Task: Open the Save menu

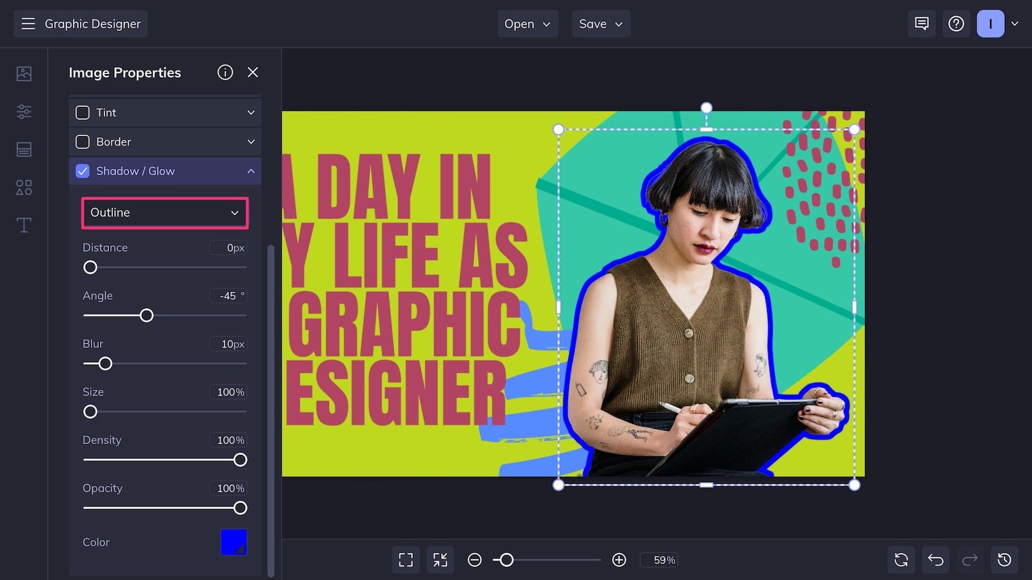Action: point(601,24)
